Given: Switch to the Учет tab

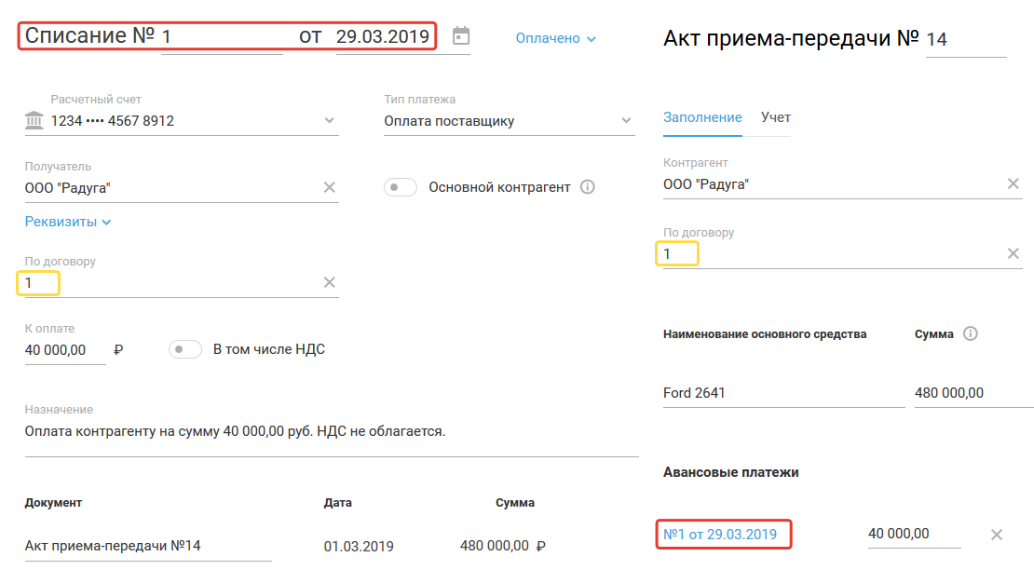Looking at the screenshot, I should coord(776,117).
